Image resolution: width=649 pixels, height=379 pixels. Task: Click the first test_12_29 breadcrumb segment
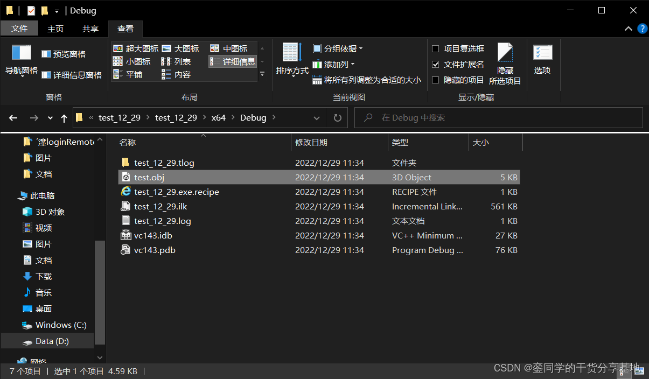[x=120, y=117]
